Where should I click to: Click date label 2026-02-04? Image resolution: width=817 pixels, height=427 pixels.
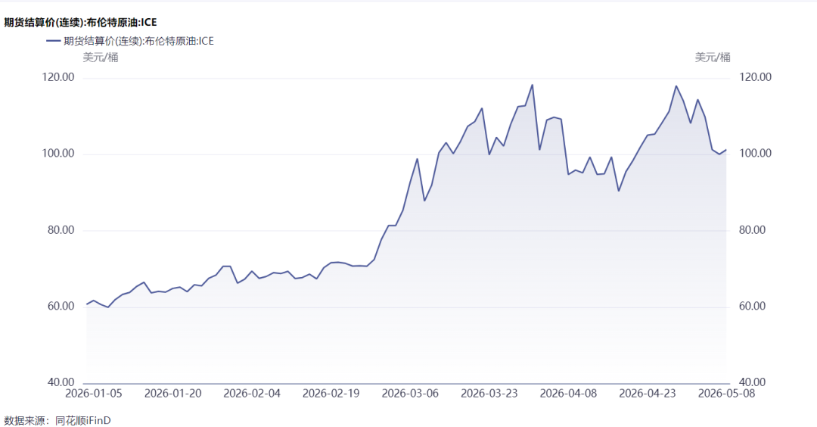point(252,394)
